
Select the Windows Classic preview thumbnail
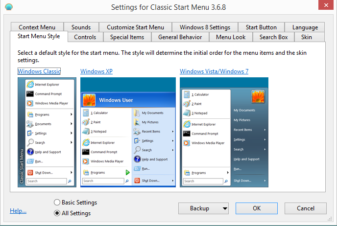[x=47, y=132]
